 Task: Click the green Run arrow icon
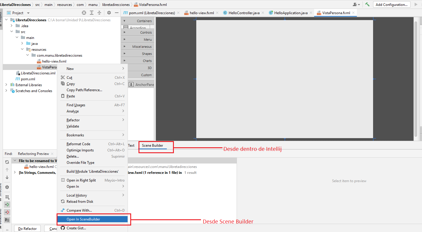coord(416,4)
